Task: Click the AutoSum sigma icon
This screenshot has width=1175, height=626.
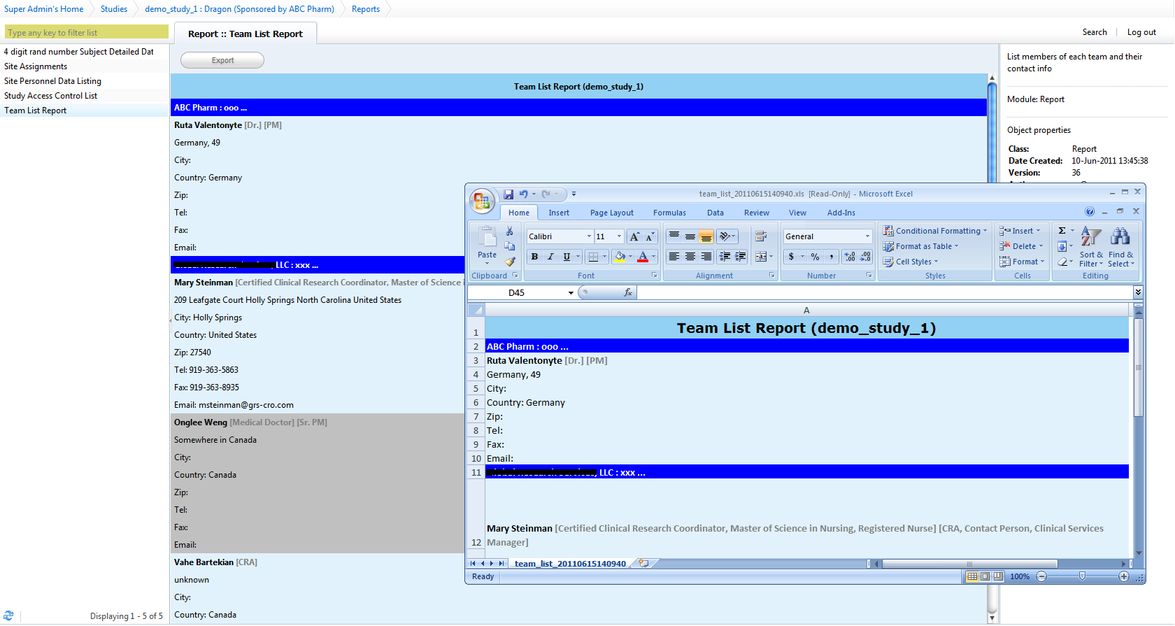Action: pos(1062,231)
